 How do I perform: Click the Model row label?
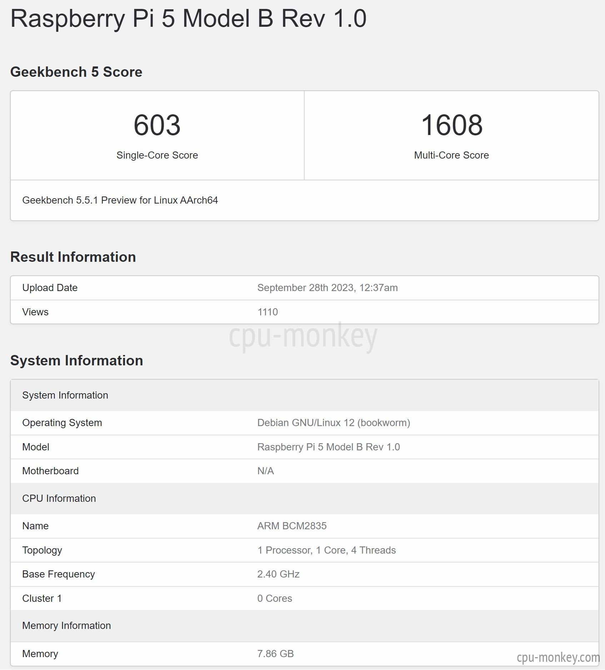tap(36, 447)
